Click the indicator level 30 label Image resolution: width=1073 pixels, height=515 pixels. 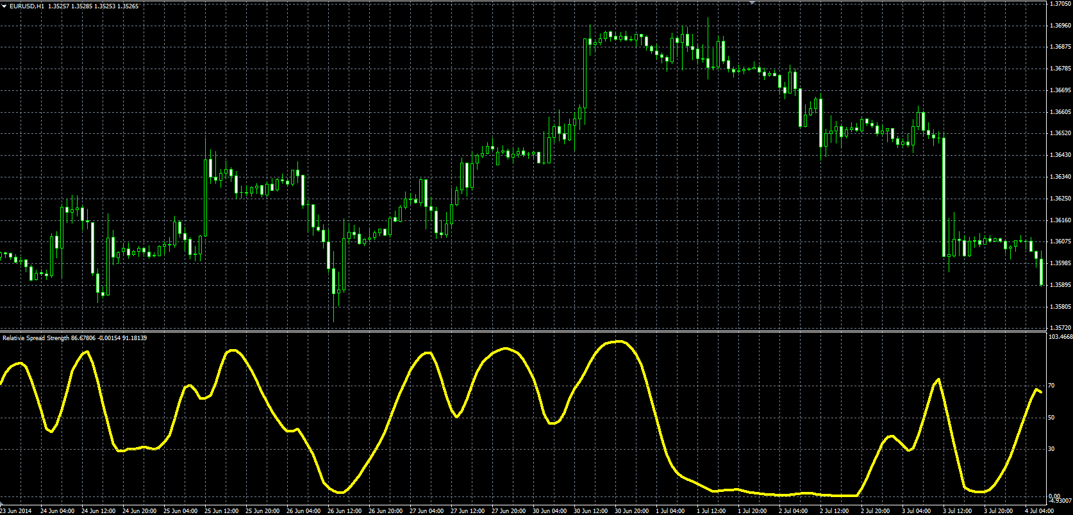click(1051, 449)
